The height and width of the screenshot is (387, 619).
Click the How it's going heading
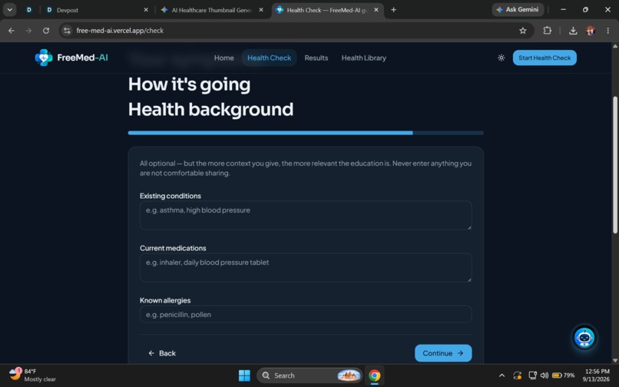[x=189, y=84]
